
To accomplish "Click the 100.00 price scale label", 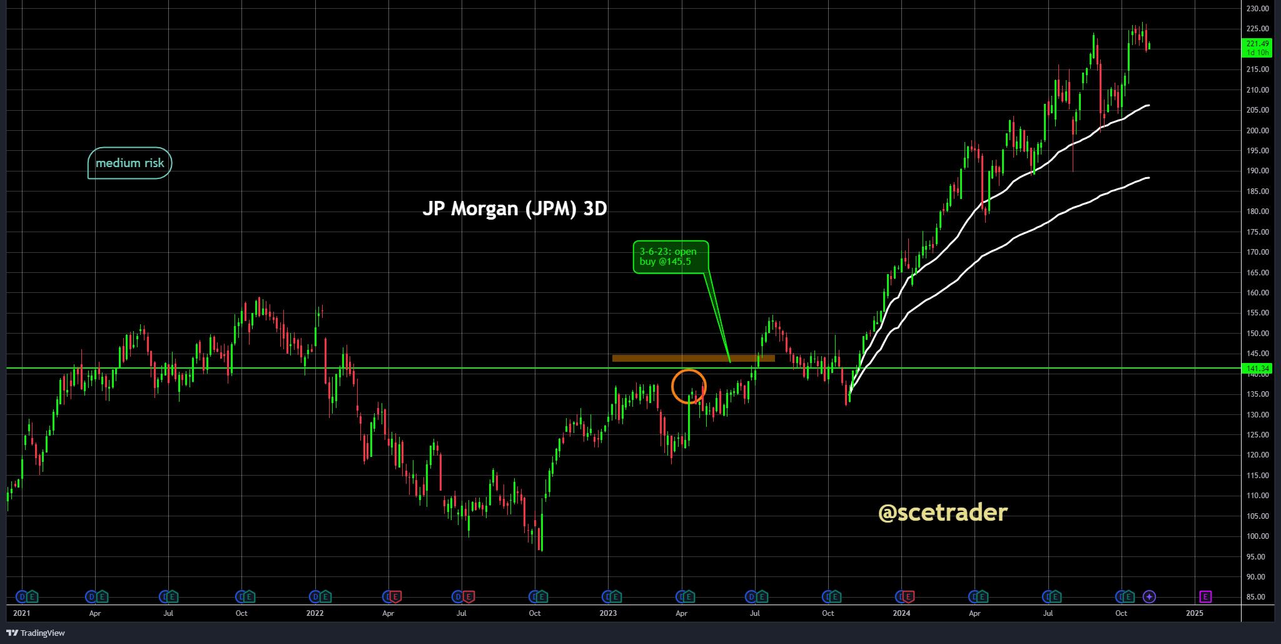I will pos(1257,536).
